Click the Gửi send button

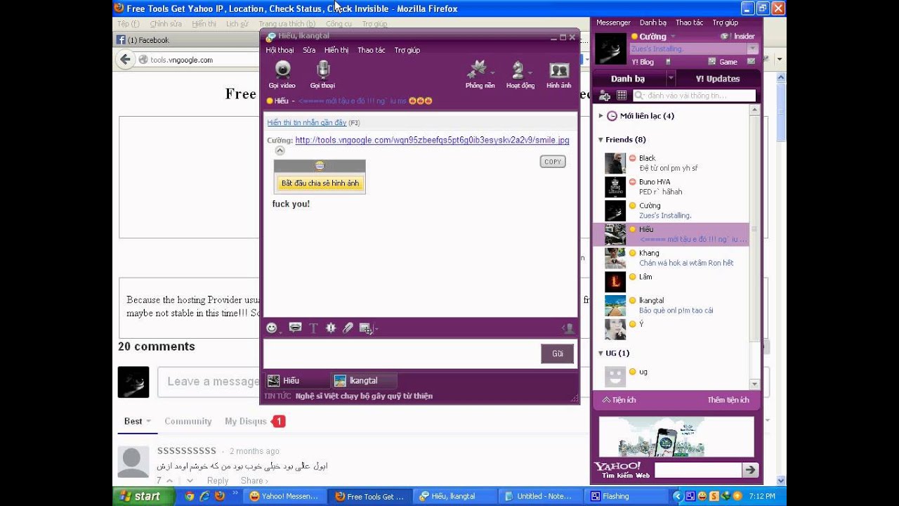click(x=558, y=353)
